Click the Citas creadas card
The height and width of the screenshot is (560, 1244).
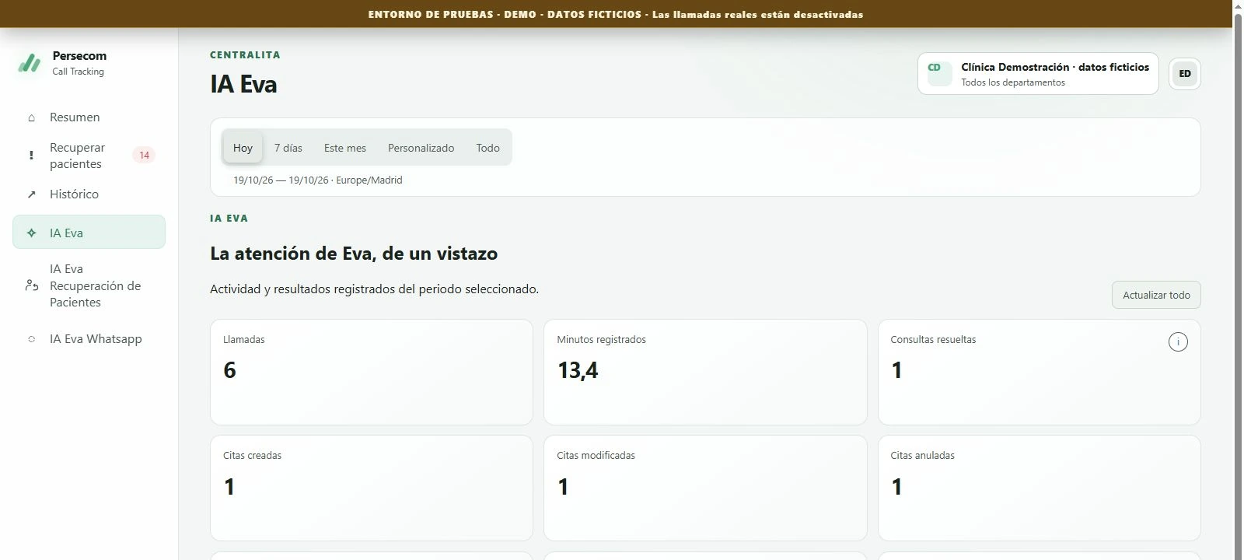[x=372, y=488]
